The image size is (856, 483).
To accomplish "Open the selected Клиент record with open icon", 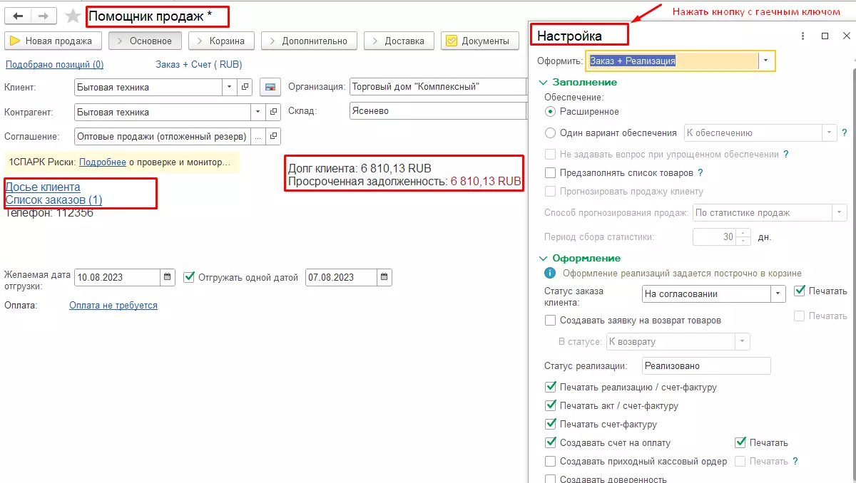I will click(x=245, y=87).
